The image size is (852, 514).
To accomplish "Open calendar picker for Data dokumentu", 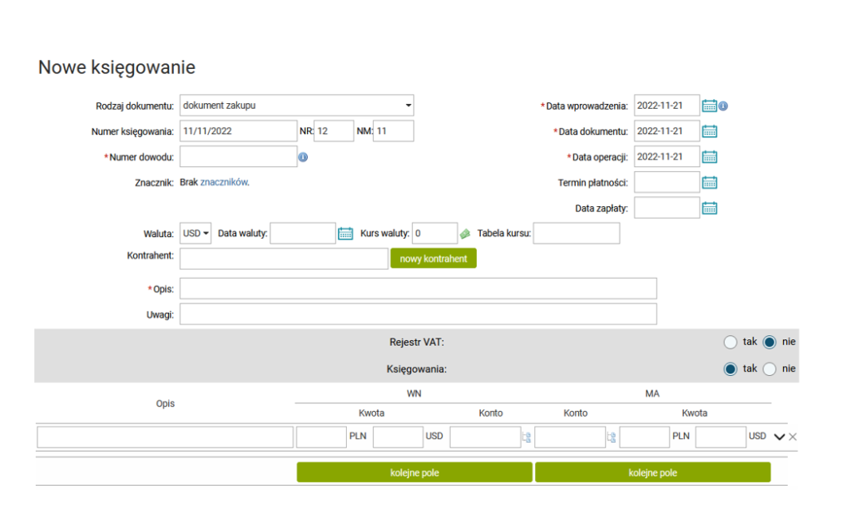I will (709, 131).
